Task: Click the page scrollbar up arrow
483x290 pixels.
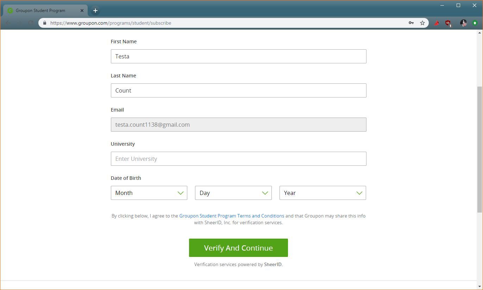Action: coord(479,33)
